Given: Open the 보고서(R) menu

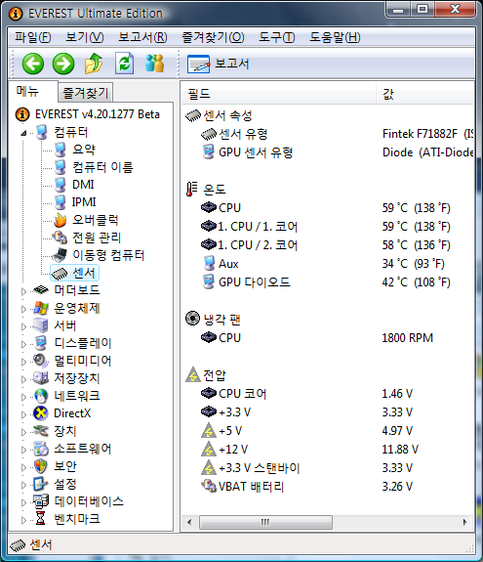Looking at the screenshot, I should point(142,37).
